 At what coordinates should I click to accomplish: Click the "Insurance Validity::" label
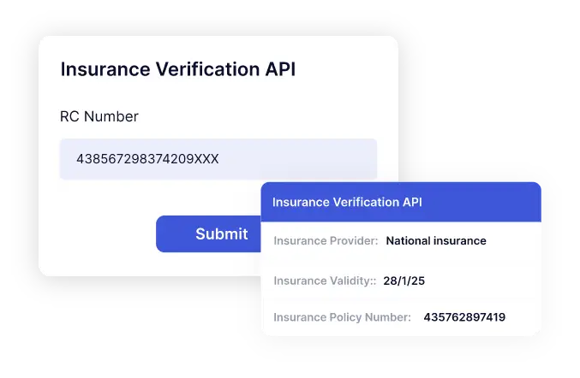pos(325,281)
